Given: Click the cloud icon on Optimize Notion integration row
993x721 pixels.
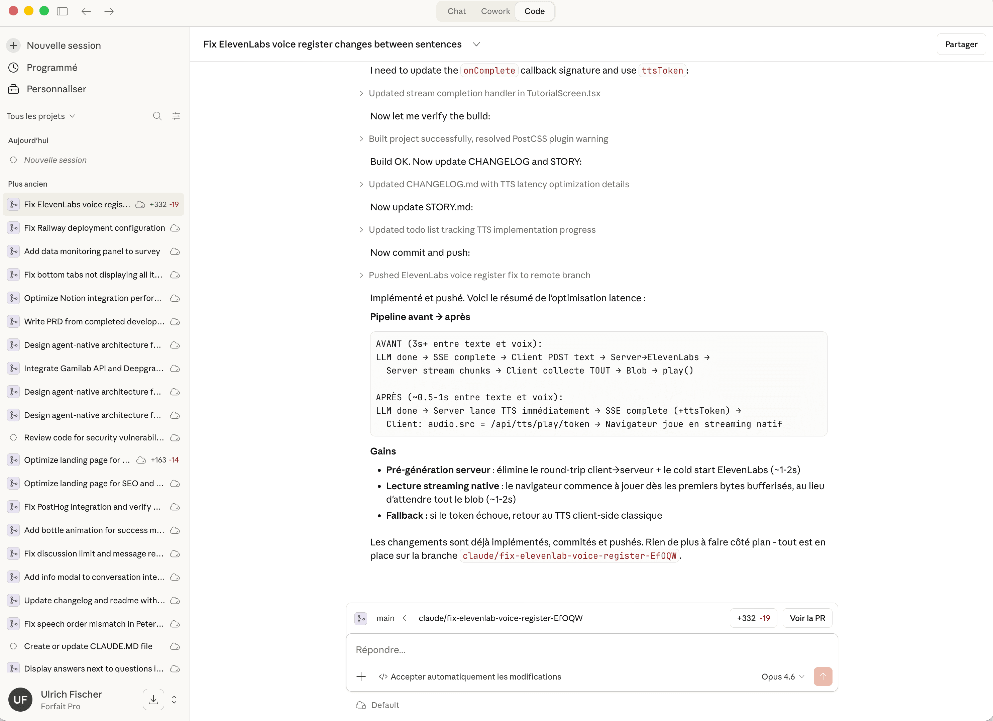Looking at the screenshot, I should 175,298.
